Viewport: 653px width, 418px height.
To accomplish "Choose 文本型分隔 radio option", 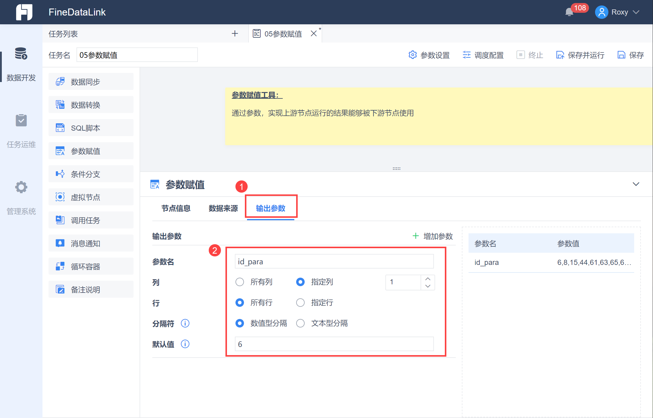I will (300, 323).
